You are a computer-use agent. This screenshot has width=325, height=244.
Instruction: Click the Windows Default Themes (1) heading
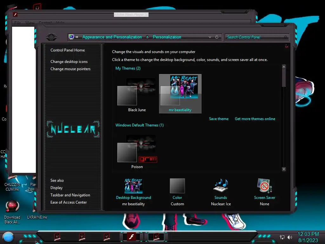tap(140, 125)
